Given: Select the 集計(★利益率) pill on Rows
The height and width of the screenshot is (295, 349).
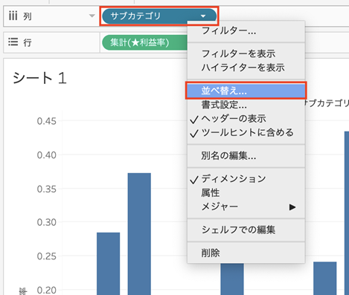Looking at the screenshot, I should 145,42.
